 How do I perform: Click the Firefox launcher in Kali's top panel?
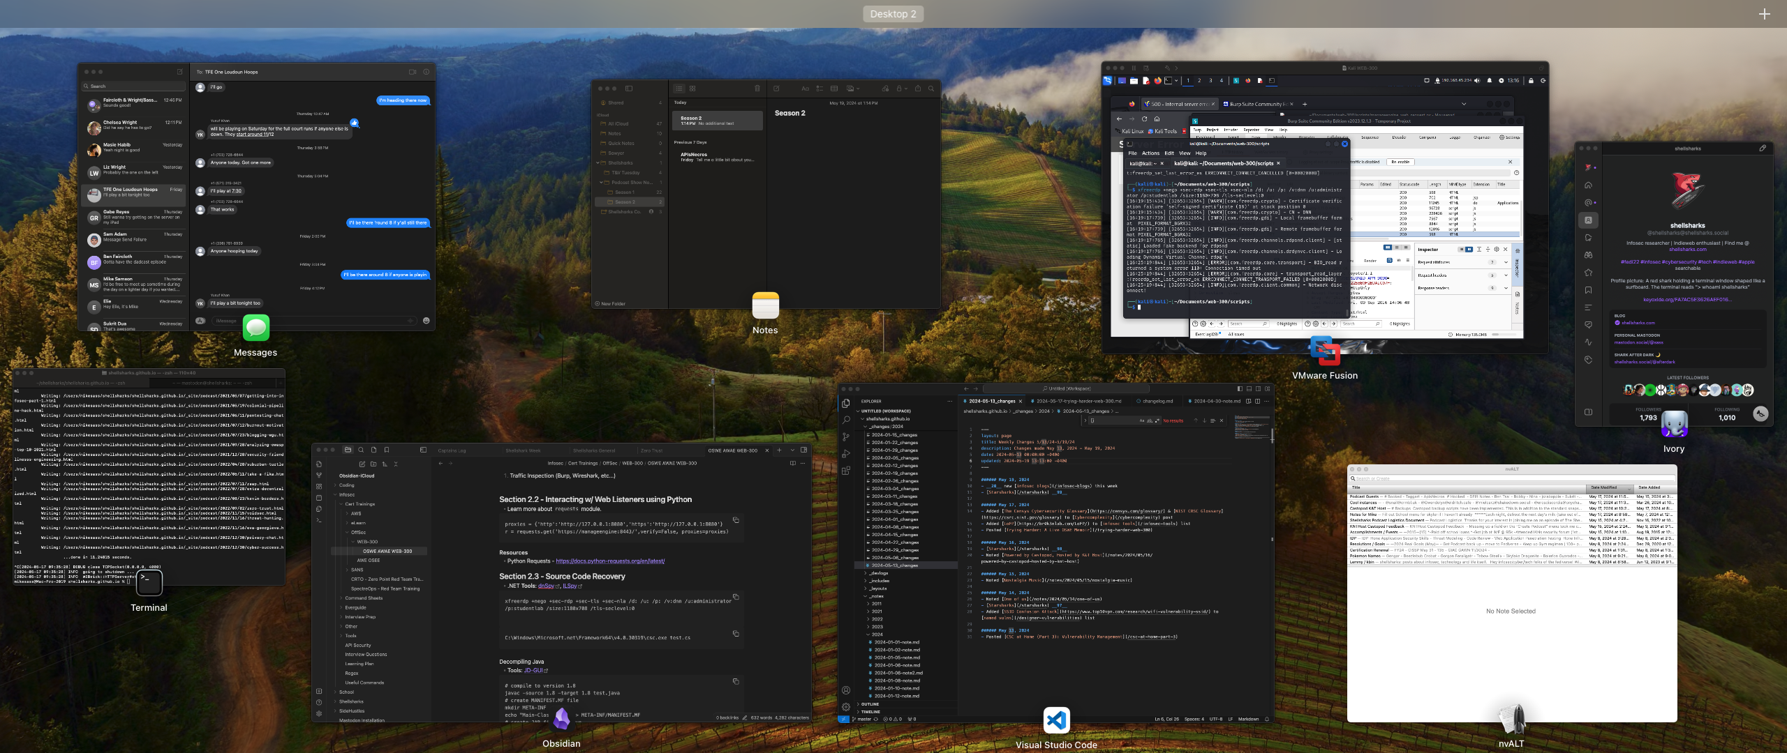[1157, 81]
